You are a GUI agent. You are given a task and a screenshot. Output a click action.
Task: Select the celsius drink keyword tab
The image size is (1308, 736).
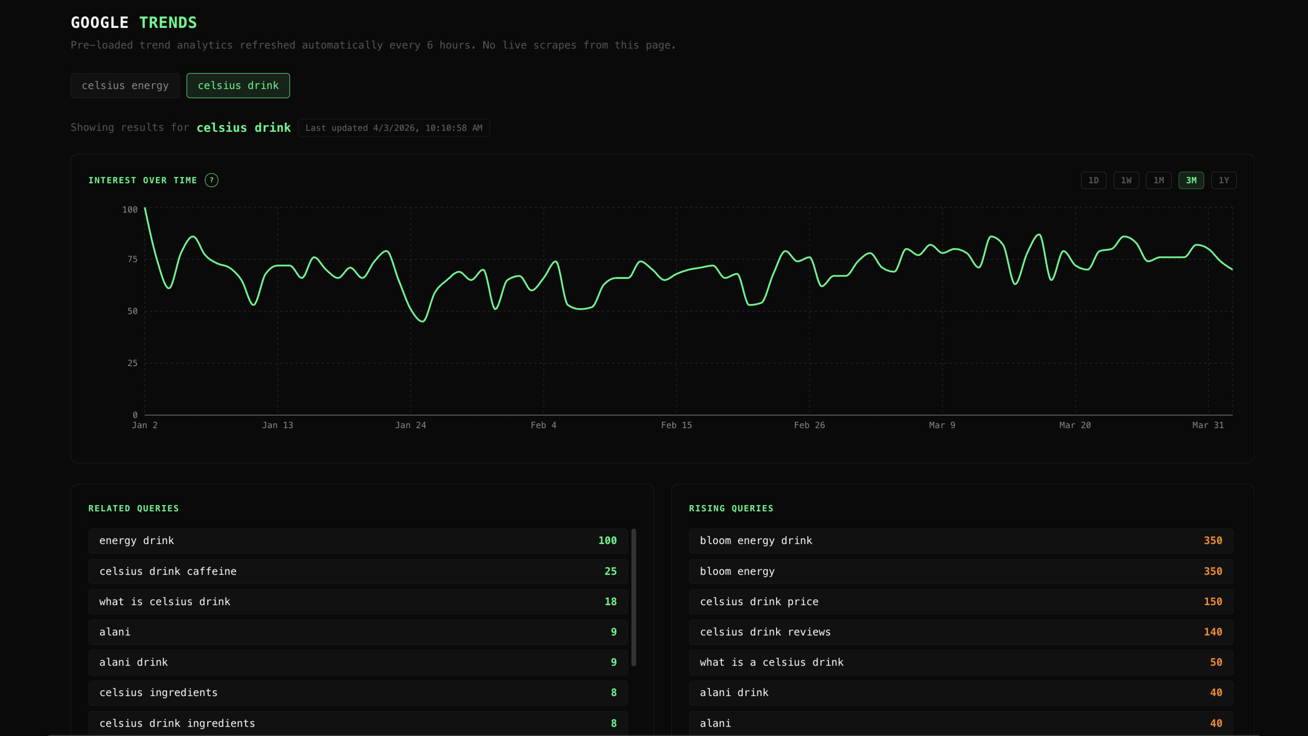click(238, 86)
